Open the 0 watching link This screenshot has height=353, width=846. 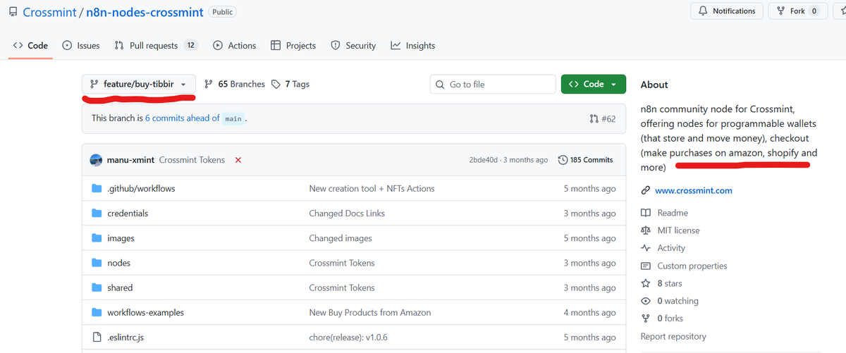(678, 301)
